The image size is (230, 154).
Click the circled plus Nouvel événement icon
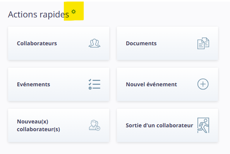[203, 84]
